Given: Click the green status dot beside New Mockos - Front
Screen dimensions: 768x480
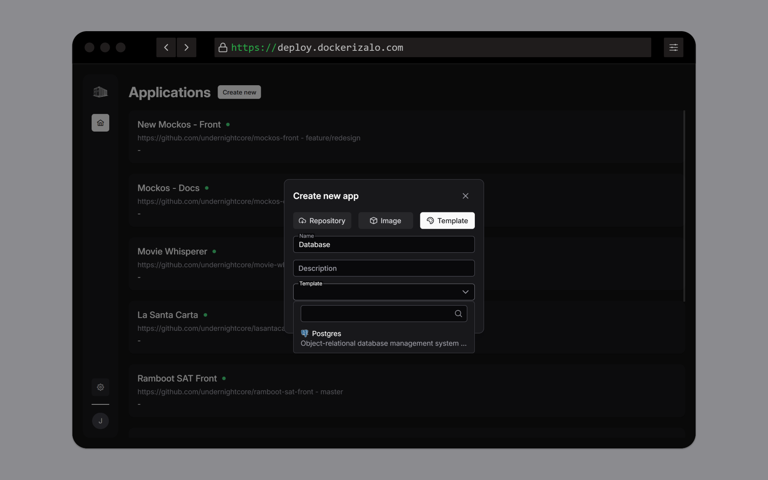Looking at the screenshot, I should [228, 124].
